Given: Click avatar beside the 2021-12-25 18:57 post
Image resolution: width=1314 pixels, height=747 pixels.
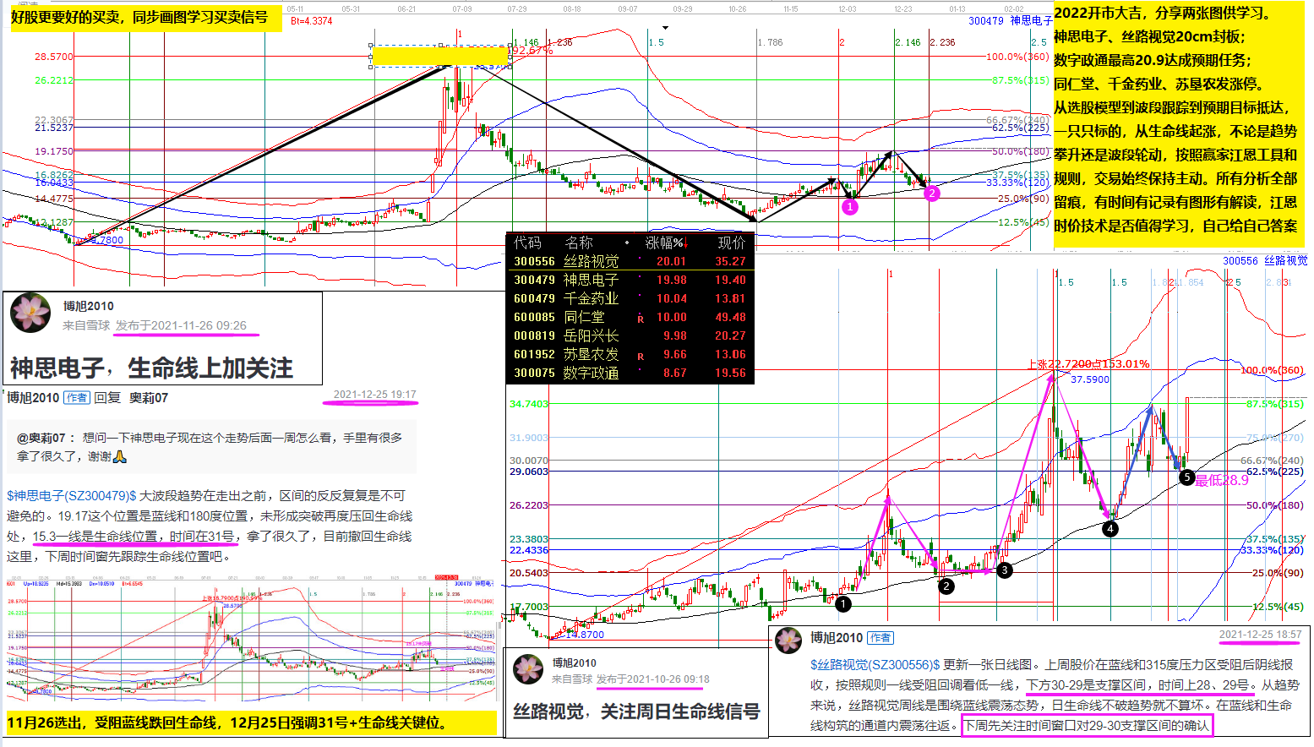Looking at the screenshot, I should tap(788, 641).
